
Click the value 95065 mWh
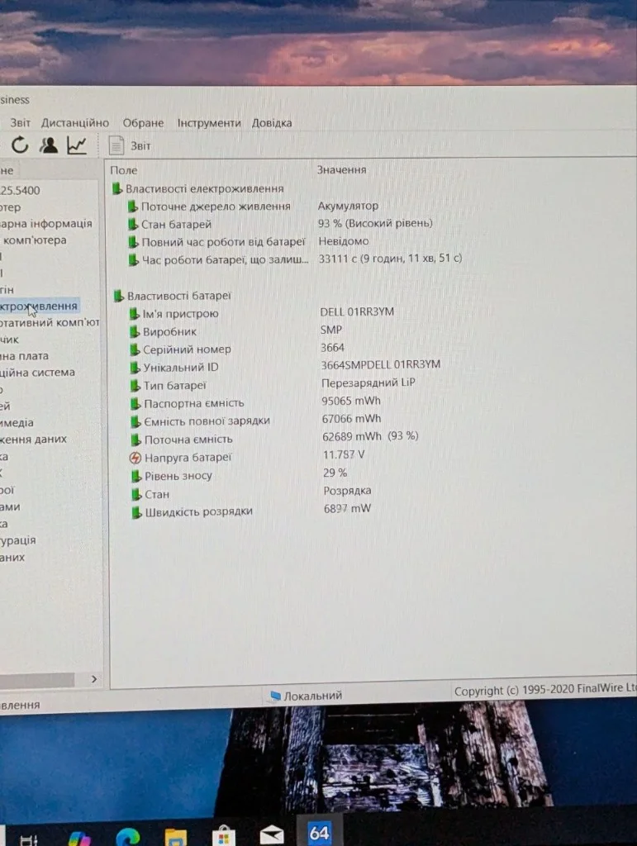tap(351, 401)
